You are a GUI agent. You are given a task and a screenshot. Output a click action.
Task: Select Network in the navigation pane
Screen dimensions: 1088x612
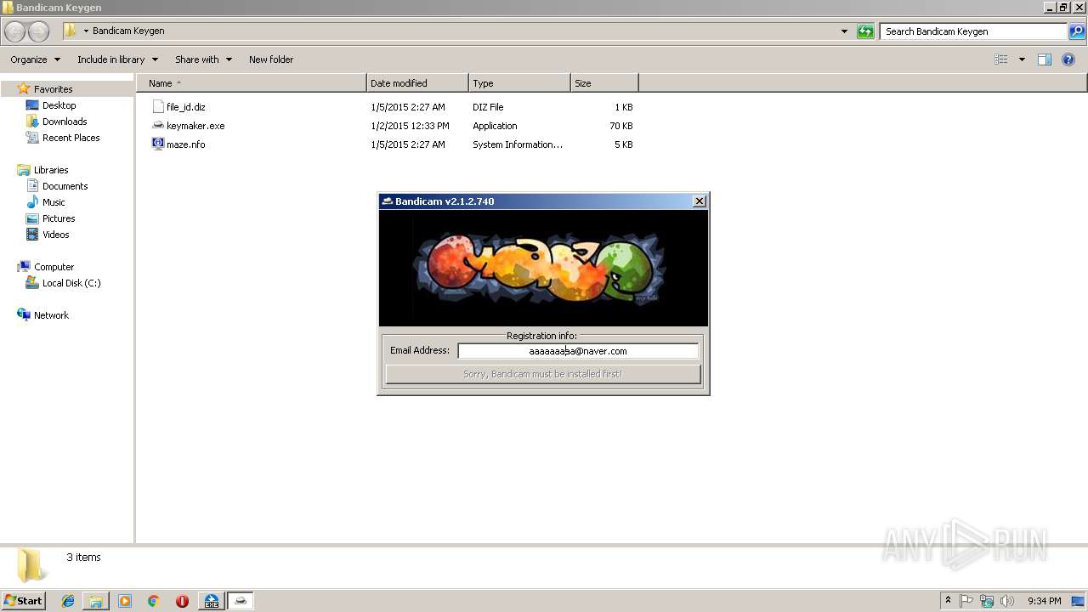point(51,315)
